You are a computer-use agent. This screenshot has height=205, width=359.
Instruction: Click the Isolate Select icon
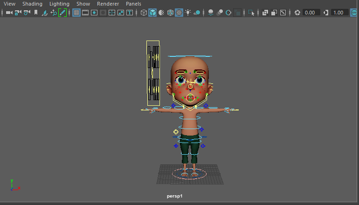[x=251, y=13]
